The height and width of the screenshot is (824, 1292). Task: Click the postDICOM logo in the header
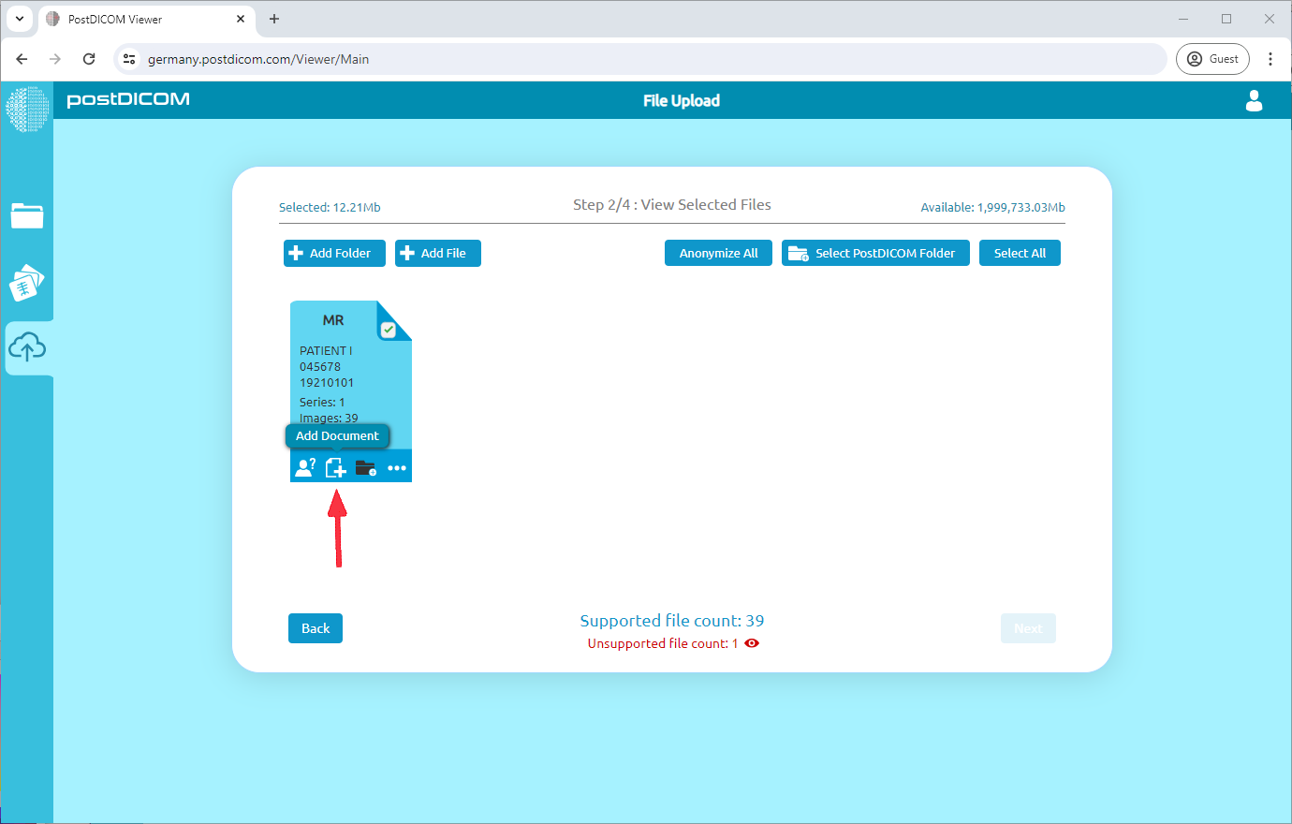click(127, 100)
